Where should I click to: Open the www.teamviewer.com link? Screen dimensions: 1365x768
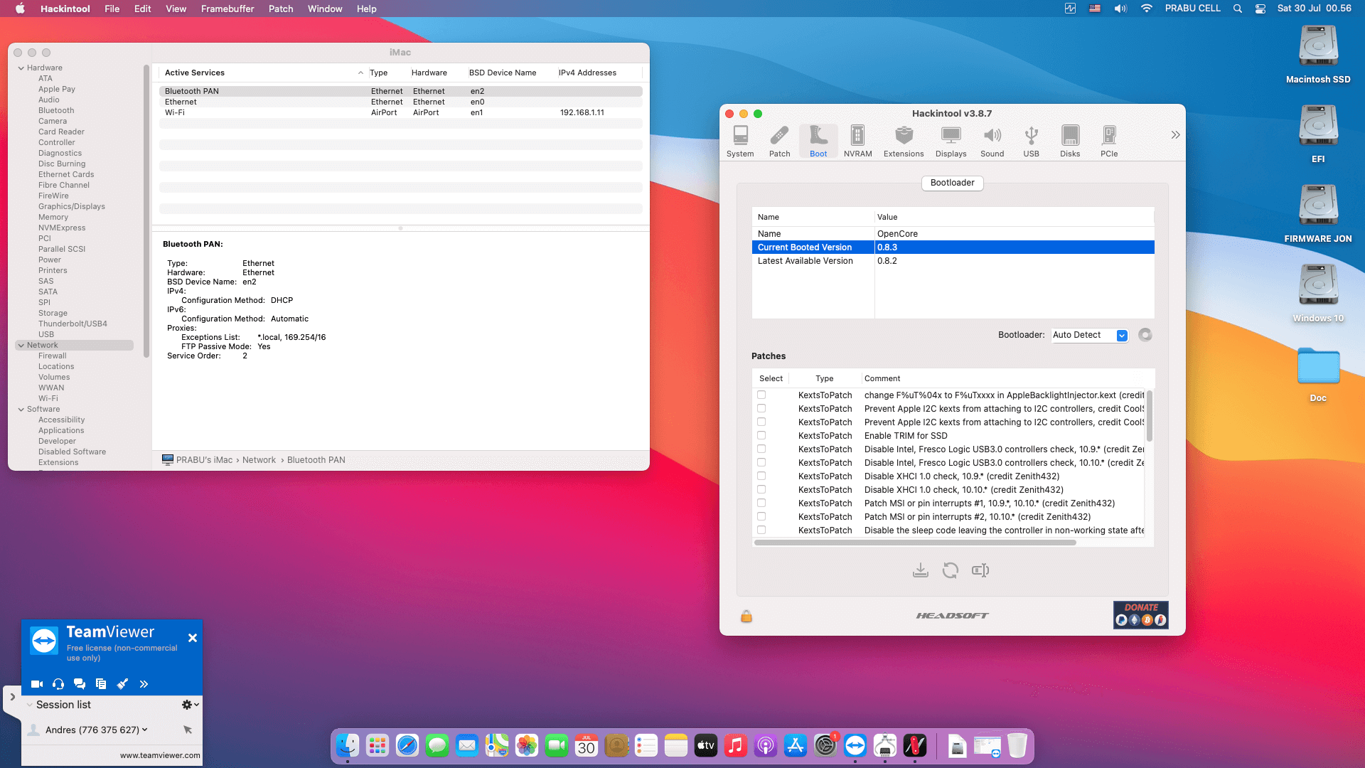[159, 755]
